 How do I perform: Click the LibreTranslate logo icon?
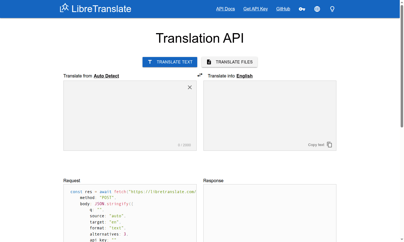click(64, 8)
